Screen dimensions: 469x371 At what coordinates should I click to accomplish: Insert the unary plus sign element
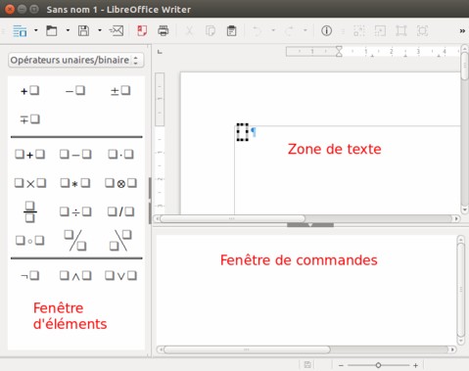pos(29,90)
